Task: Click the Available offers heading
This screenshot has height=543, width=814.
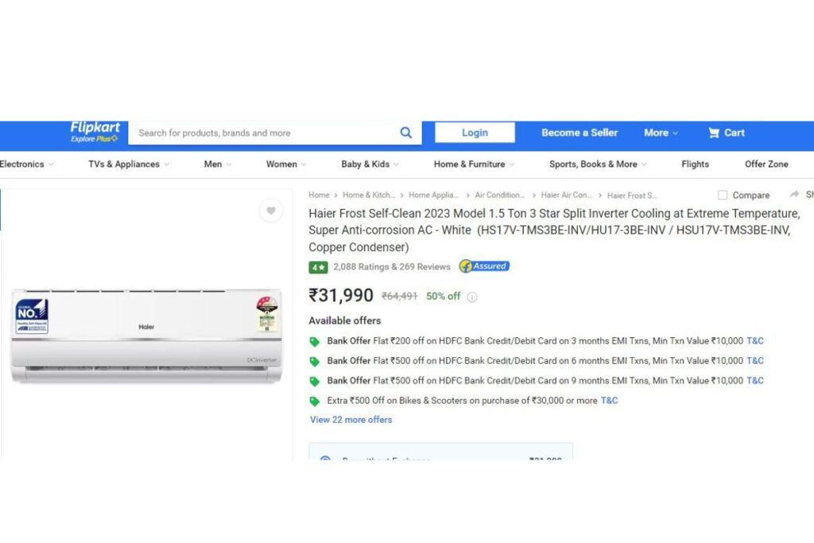Action: 345,320
